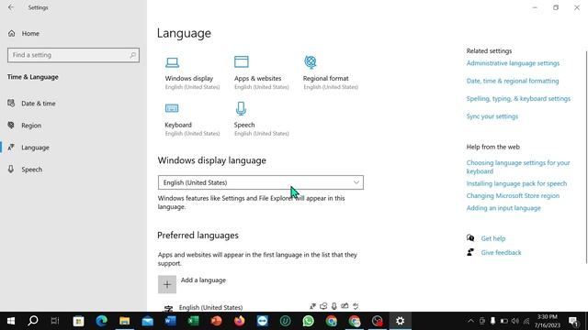Open Adding an input language link
Viewport: 588px width, 330px height.
(x=503, y=208)
